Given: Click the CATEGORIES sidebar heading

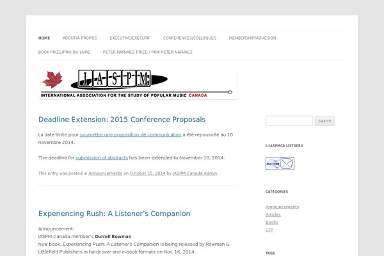Looking at the screenshot, I should [276, 191].
